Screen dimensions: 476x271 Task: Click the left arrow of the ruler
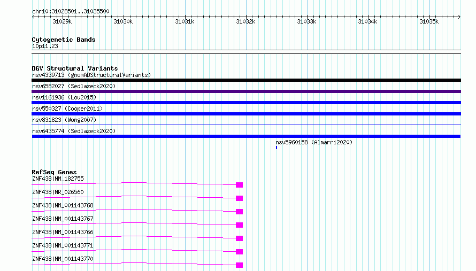33,17
